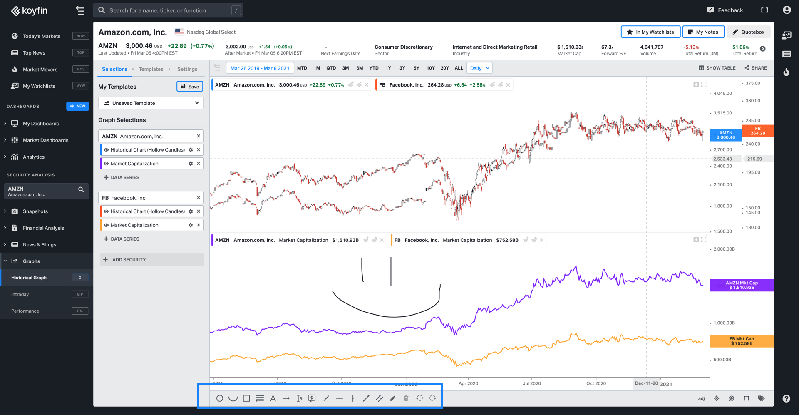799x415 pixels.
Task: Select the arrow drawing tool
Action: coord(286,398)
